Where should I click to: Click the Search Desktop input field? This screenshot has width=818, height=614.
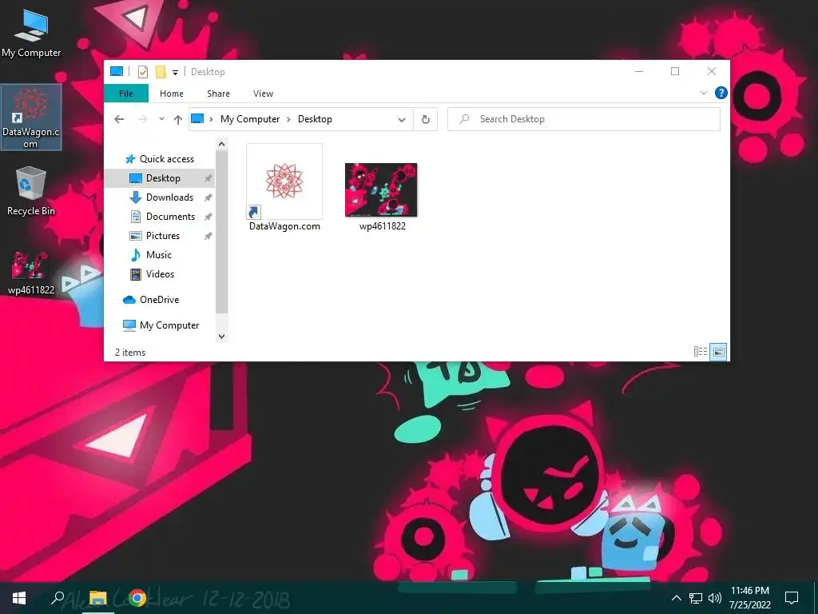584,119
